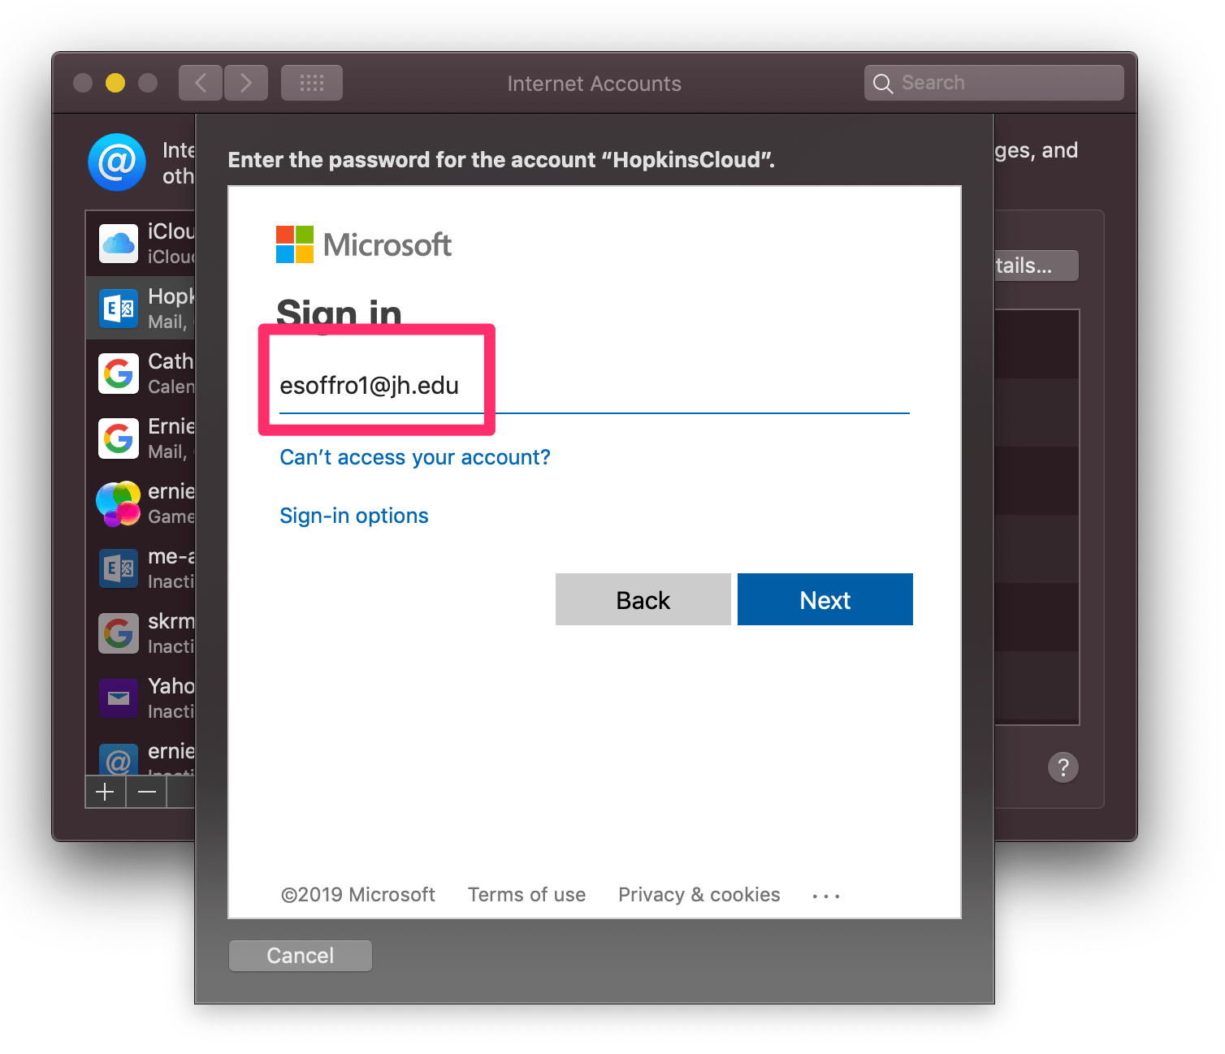Open help with the question mark button

[x=1063, y=767]
